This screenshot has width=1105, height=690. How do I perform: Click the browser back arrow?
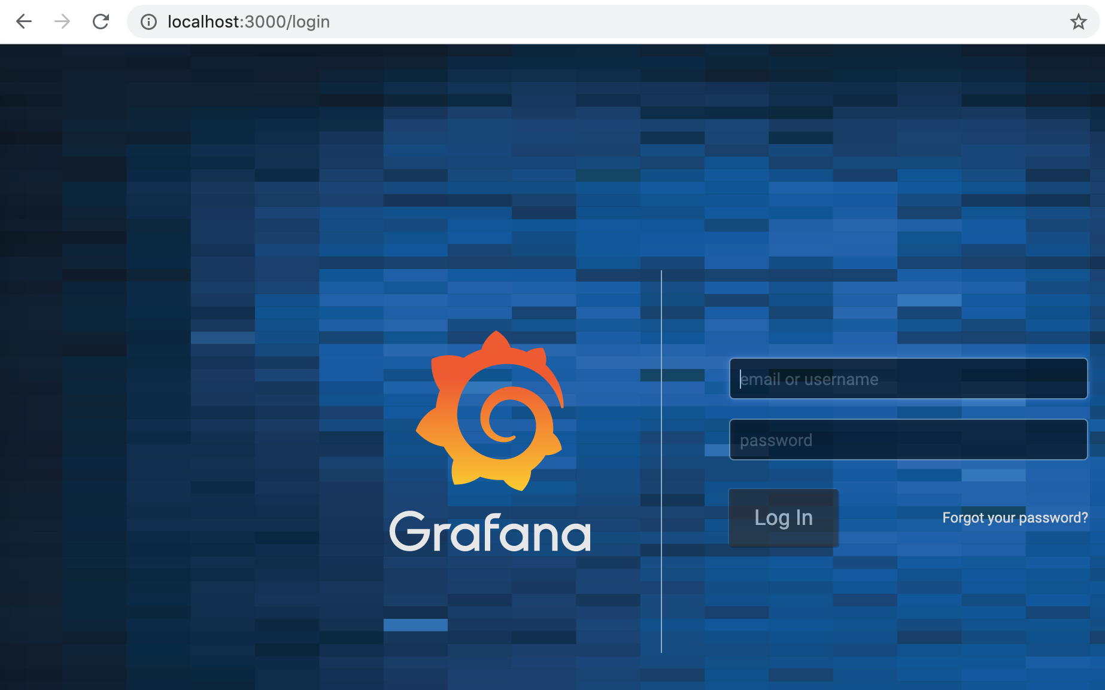click(24, 22)
